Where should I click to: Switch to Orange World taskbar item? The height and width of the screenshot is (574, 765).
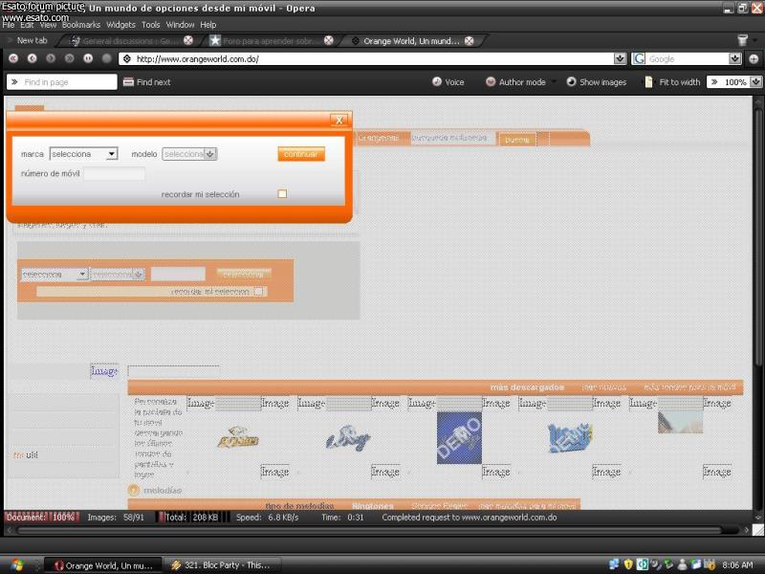click(x=103, y=565)
